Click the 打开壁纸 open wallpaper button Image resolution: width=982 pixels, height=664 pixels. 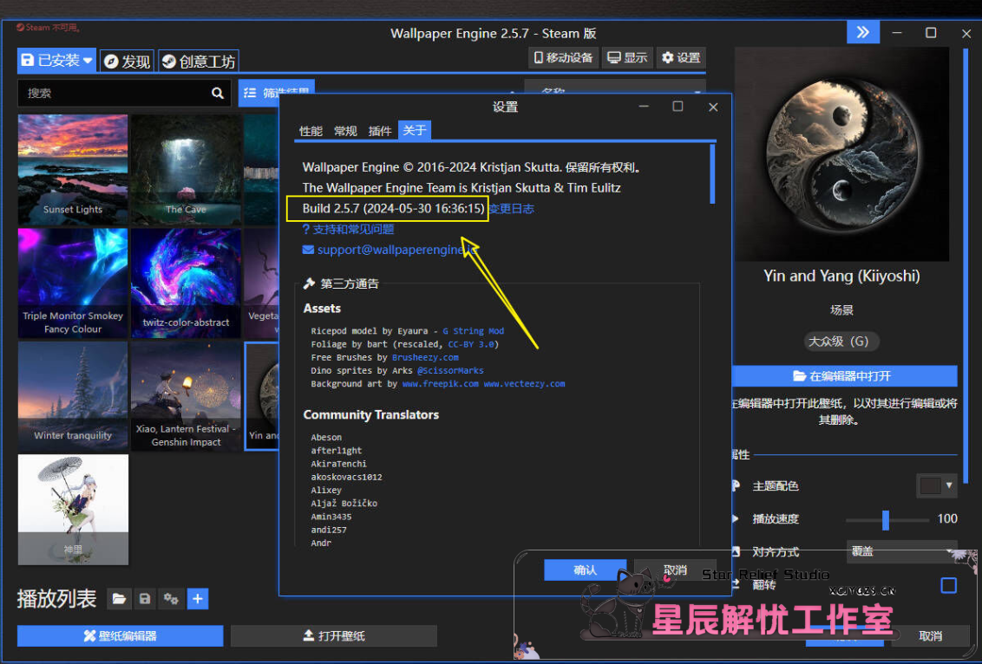click(x=334, y=636)
